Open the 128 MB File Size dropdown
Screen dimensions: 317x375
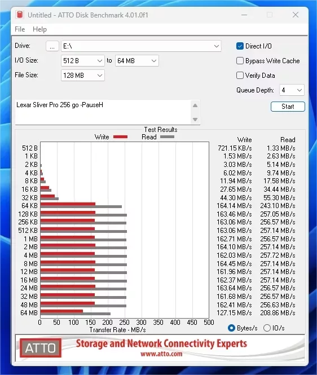pos(83,76)
